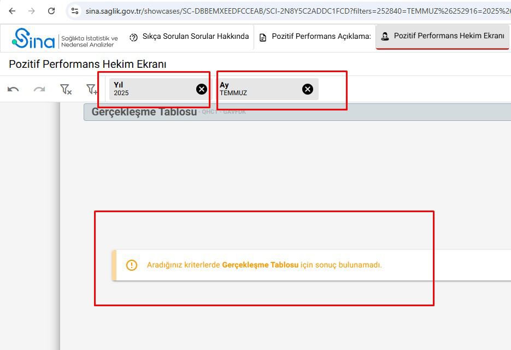Screen dimensions: 511x350
Task: Go back with browser back arrow
Action: coord(12,11)
